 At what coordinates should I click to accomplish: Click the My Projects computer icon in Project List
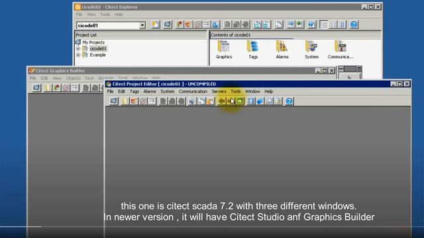(78, 42)
